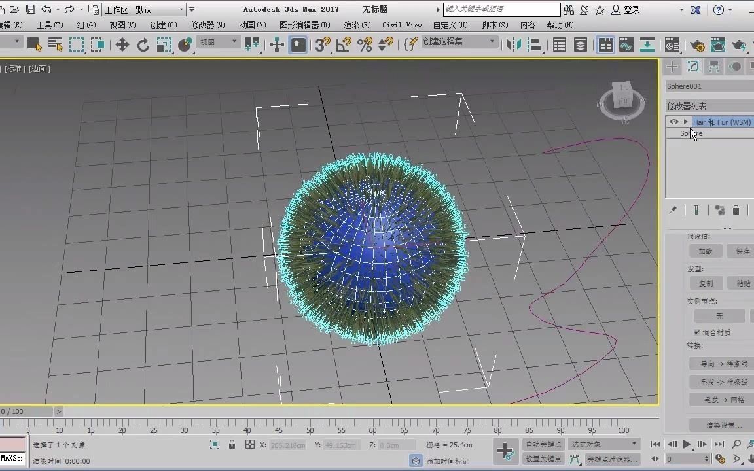Toggle the Scene Explorer icon

559,44
